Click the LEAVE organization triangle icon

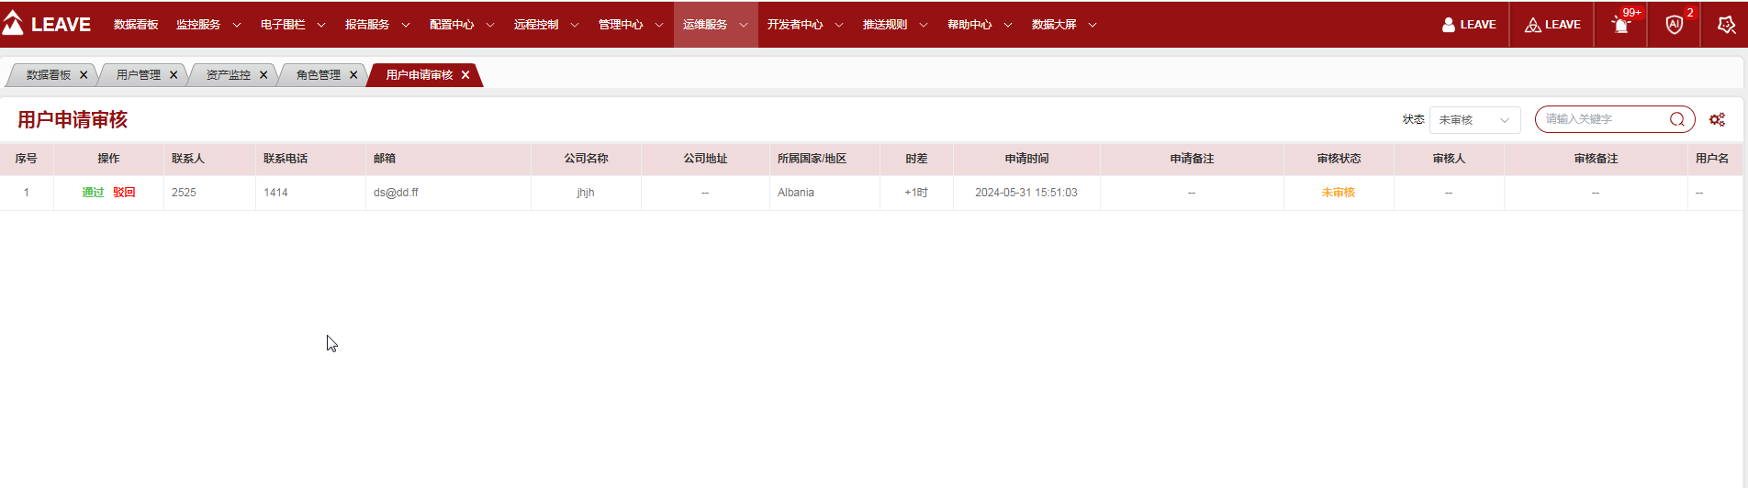(1532, 25)
